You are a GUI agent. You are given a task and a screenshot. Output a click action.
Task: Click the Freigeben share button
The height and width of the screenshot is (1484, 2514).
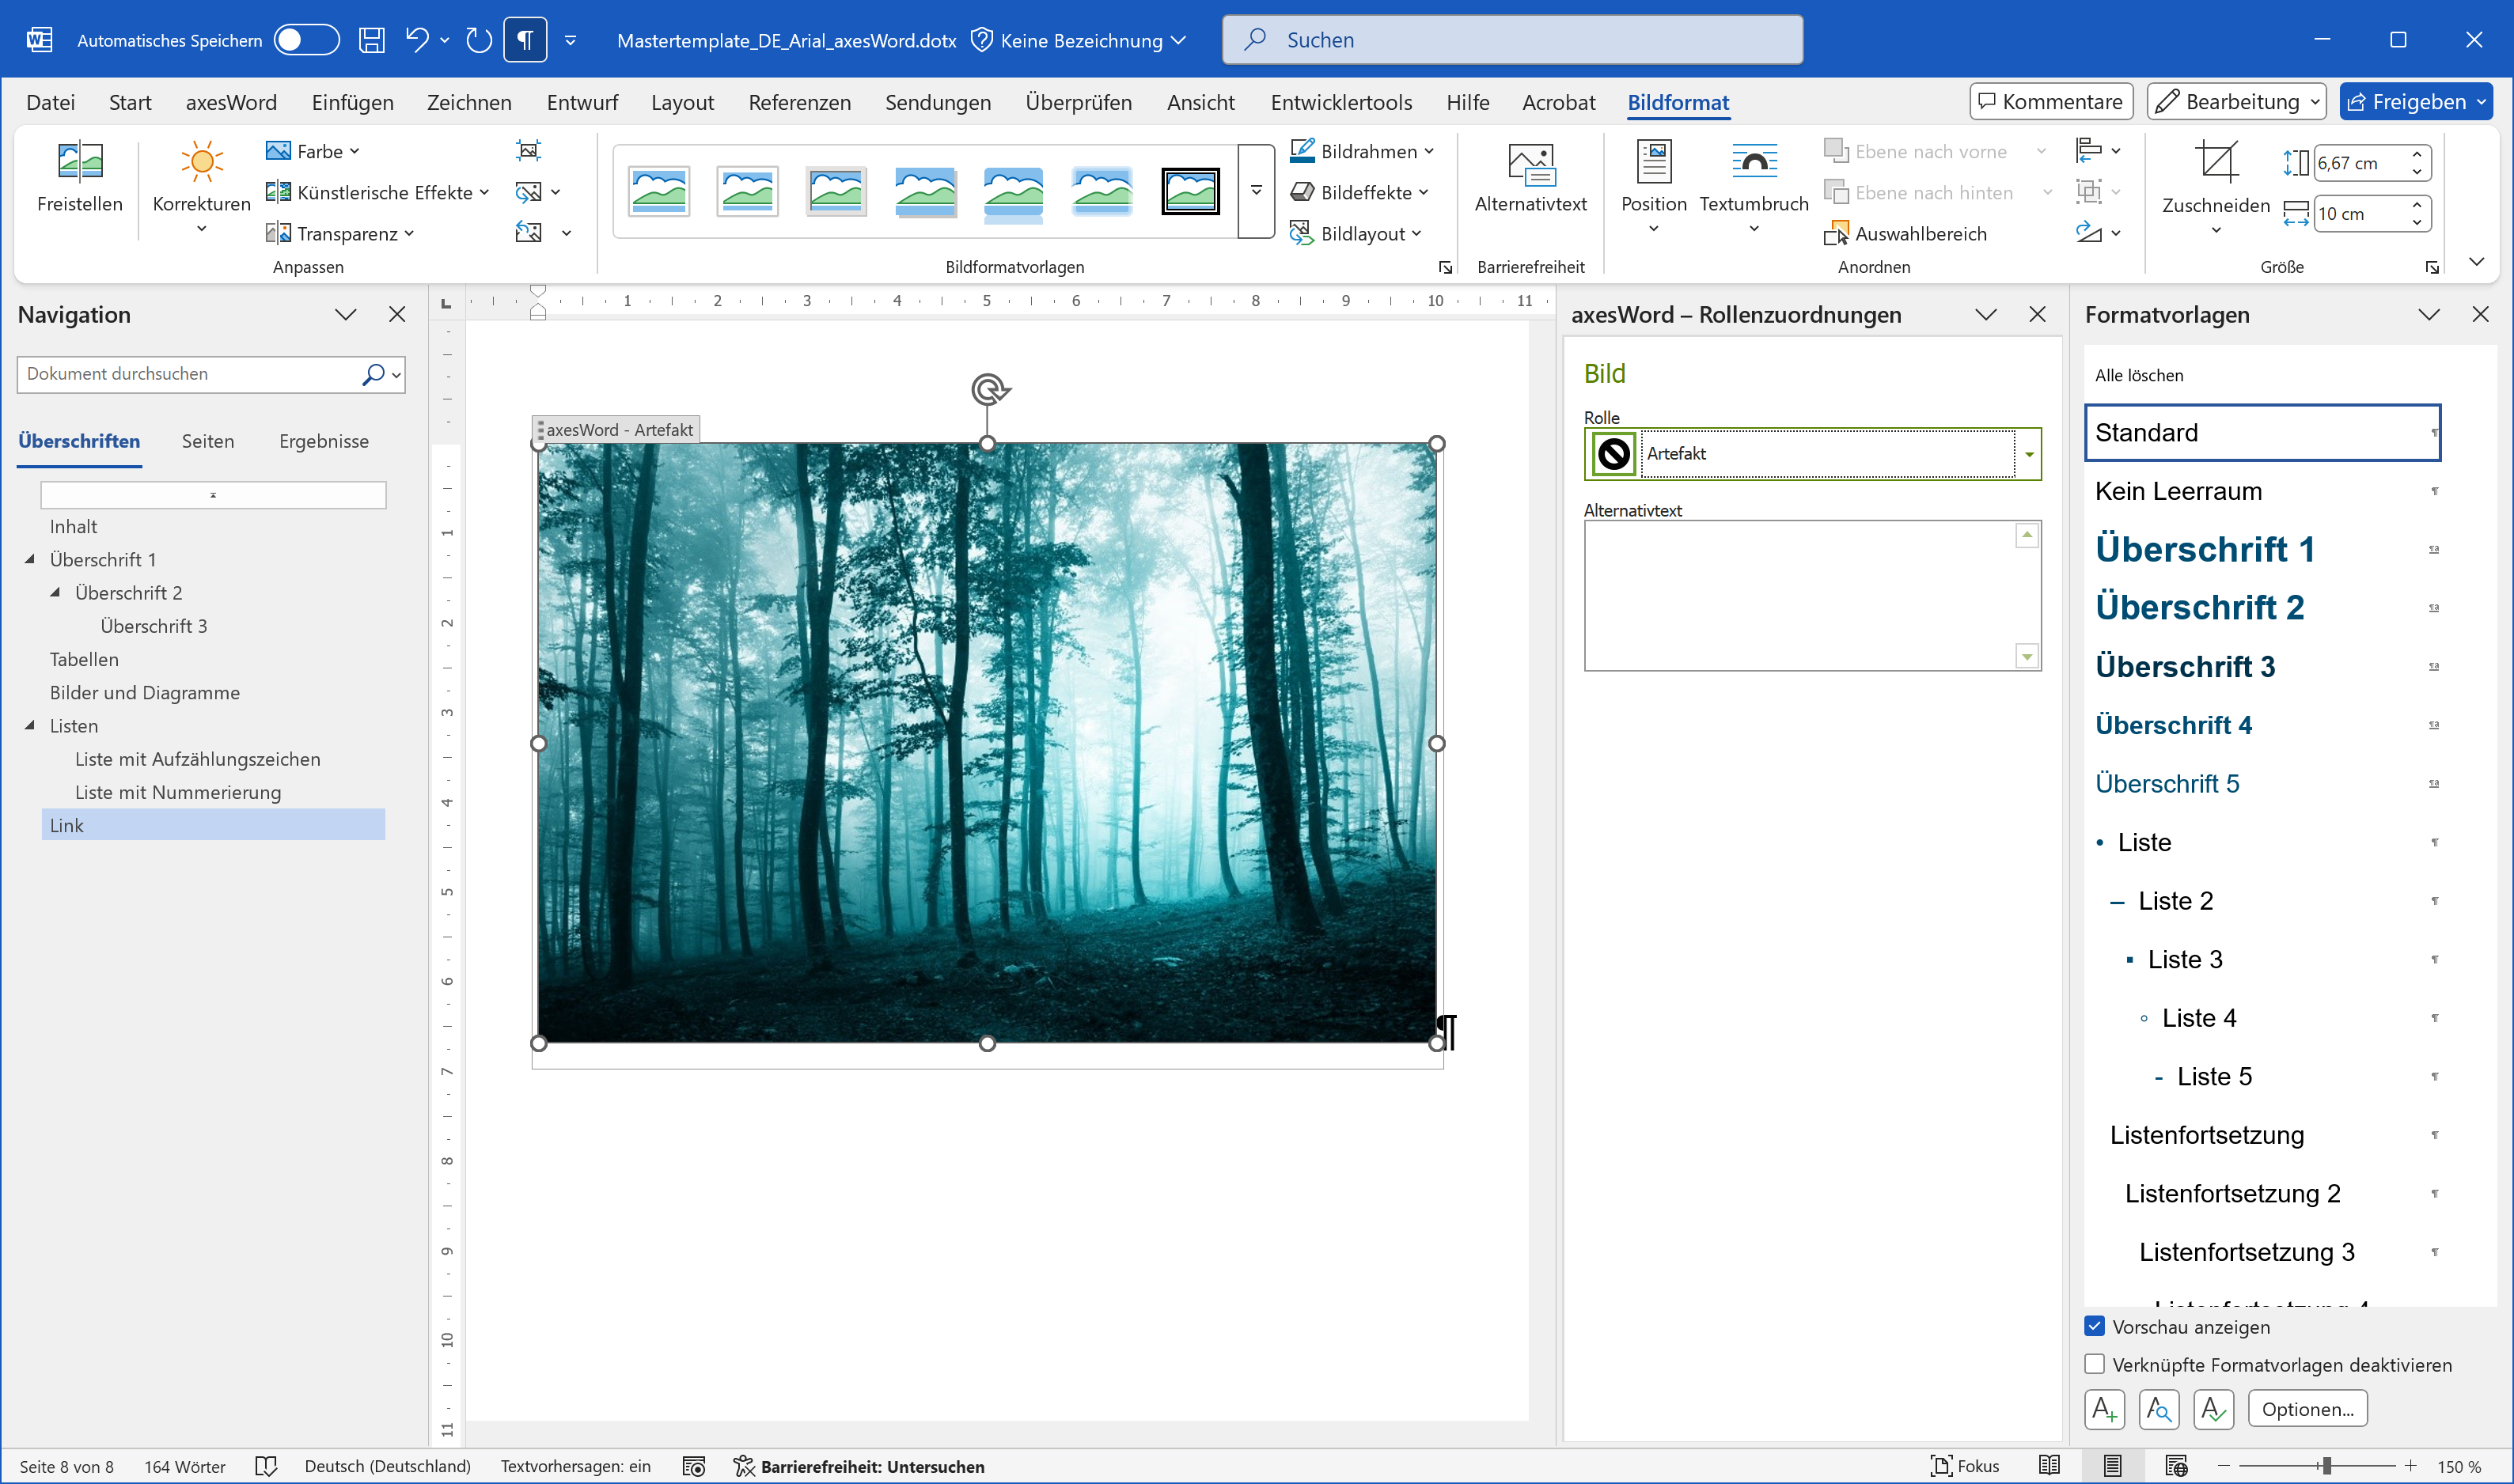pos(2416,102)
